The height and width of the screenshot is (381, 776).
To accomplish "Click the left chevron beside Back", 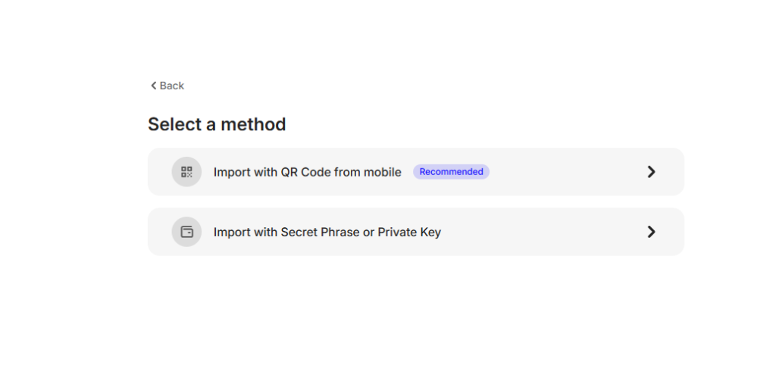I will (x=153, y=86).
